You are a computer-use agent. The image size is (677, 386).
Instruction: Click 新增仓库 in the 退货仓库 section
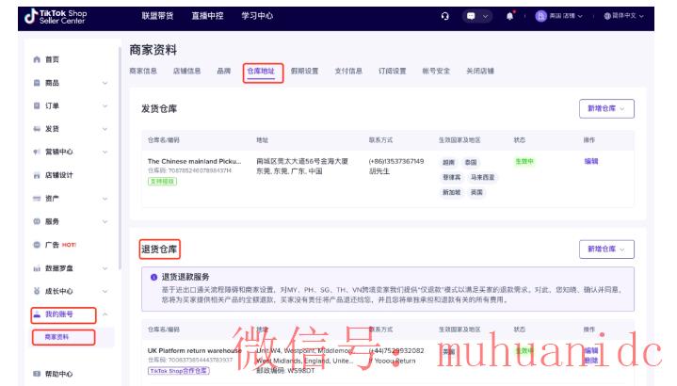[606, 249]
